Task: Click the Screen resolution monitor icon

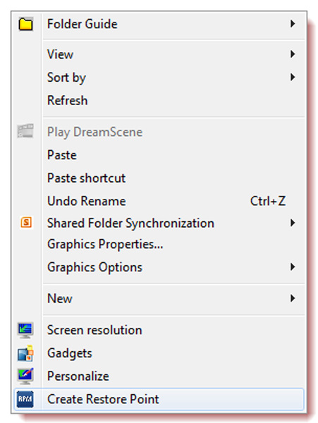Action: (25, 330)
